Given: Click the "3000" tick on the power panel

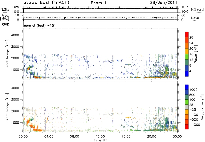Looking at the screenshot, I should point(15,47).
